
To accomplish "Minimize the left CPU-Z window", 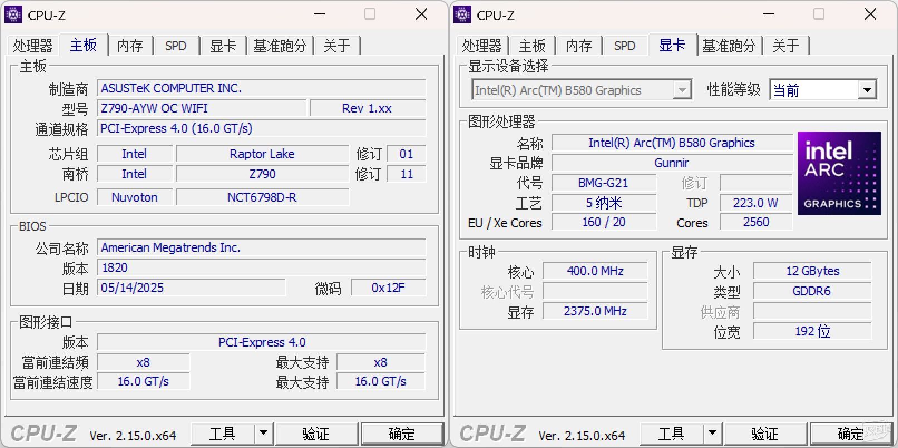I will tap(319, 14).
